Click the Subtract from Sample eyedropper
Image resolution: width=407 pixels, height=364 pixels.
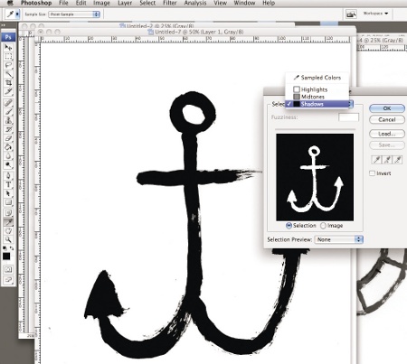pyautogui.click(x=398, y=160)
